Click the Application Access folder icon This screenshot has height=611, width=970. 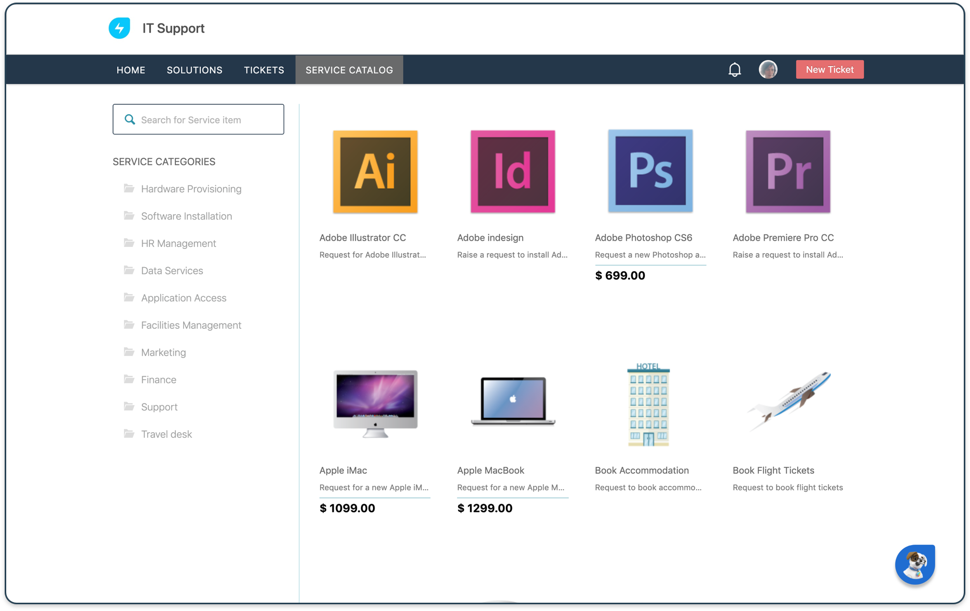[129, 297]
